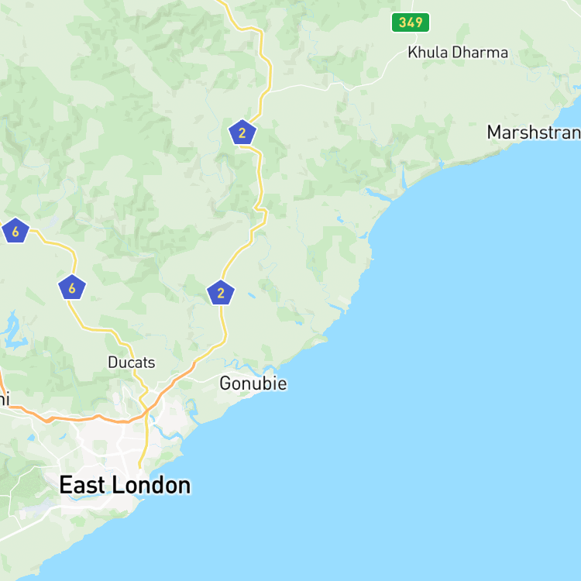Click the partial 'ni' label at left edge
This screenshot has width=581, height=581.
coord(5,399)
